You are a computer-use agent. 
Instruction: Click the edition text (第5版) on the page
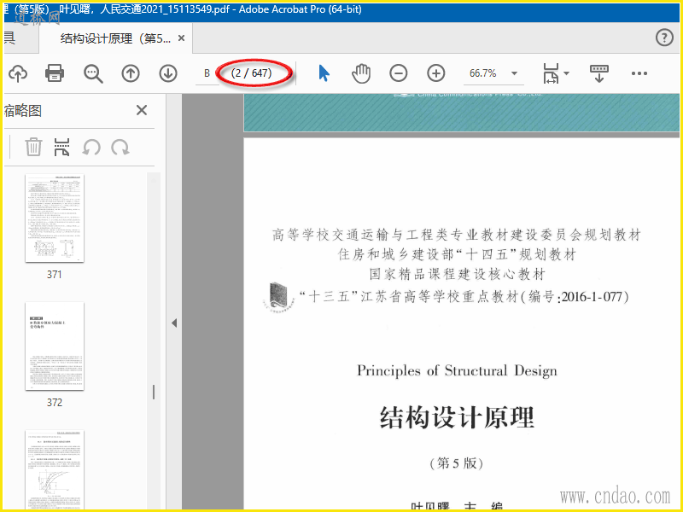tap(457, 463)
